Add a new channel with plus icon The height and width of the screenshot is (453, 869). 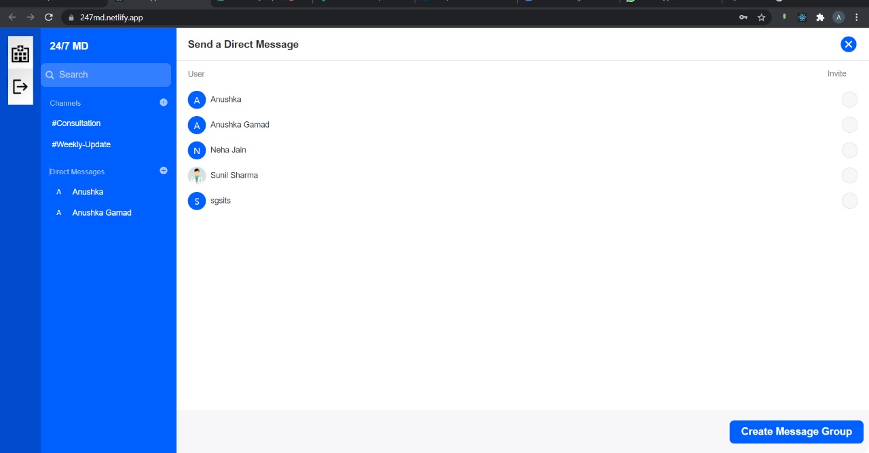tap(164, 102)
